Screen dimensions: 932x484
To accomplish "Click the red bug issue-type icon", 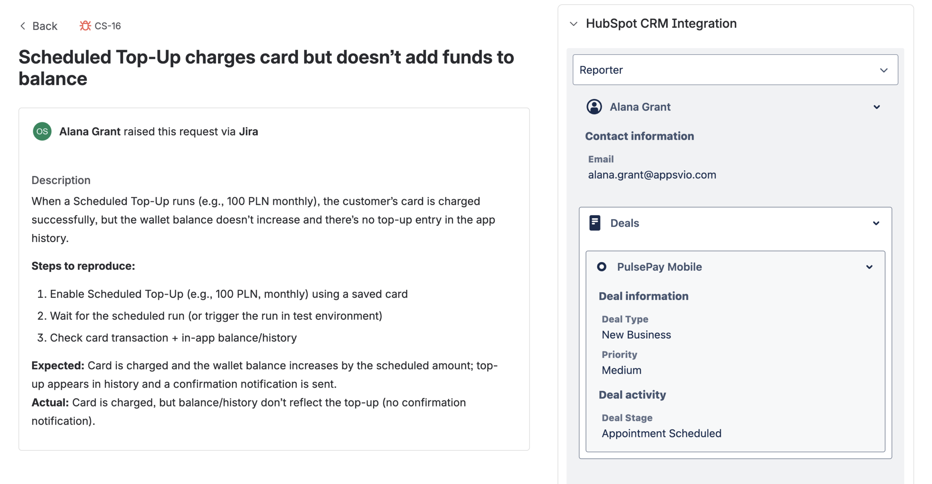I will pos(85,26).
